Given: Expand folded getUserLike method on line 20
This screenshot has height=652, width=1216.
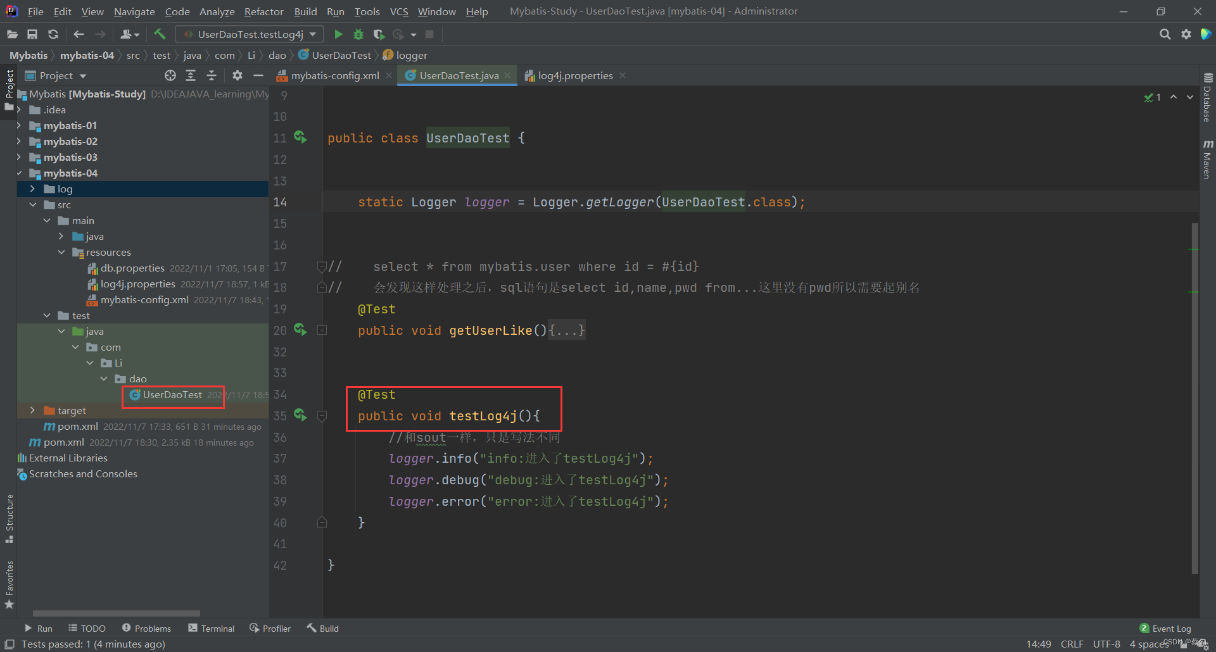Looking at the screenshot, I should [322, 330].
